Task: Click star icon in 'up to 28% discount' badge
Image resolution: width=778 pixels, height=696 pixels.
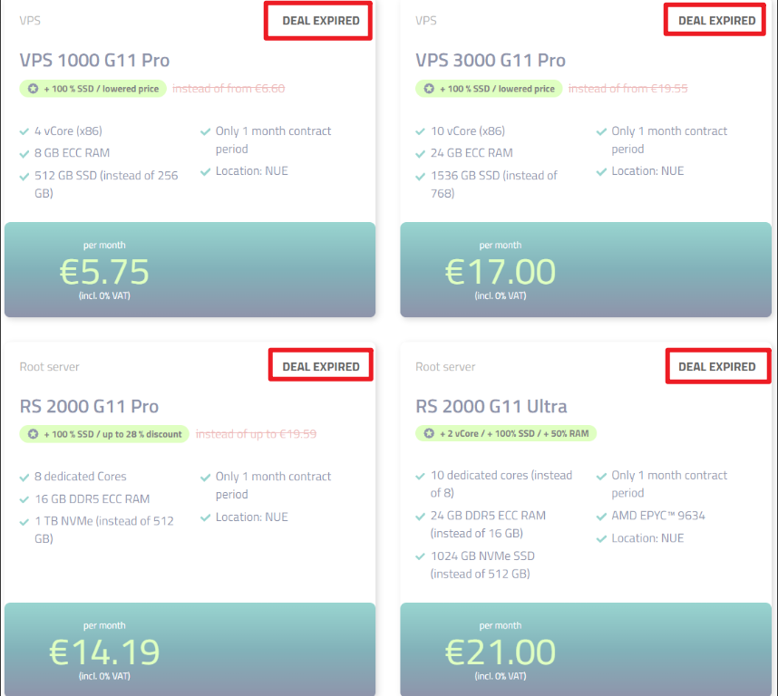Action: [33, 434]
